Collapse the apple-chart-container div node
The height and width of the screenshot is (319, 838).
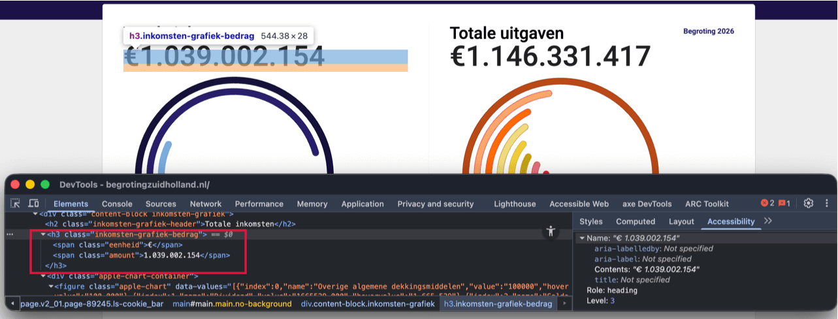coord(43,276)
